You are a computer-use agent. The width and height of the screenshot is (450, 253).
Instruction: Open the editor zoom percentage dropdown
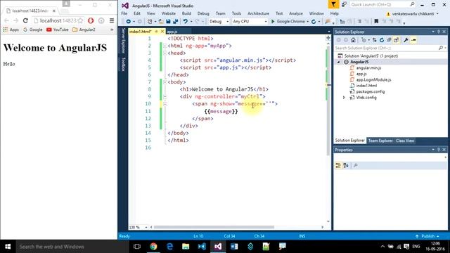click(x=146, y=227)
